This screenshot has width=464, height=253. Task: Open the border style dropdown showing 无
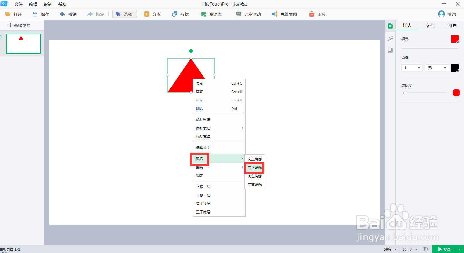click(437, 68)
